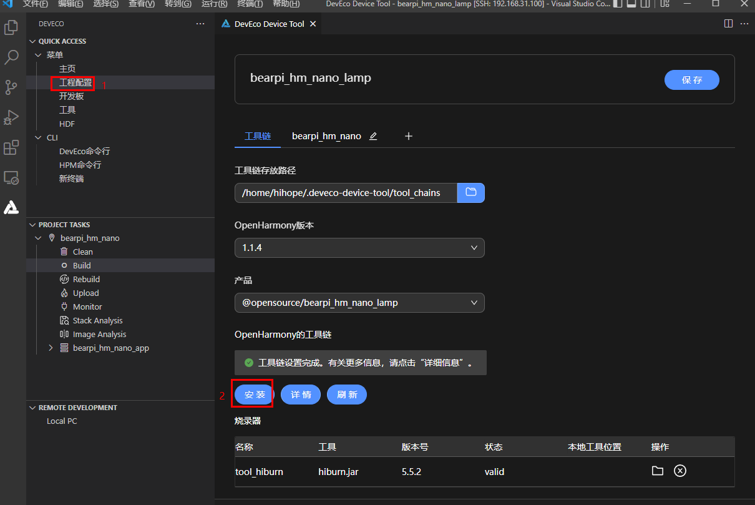Open the DevEco Device Tool view
Viewport: 755px width, 505px height.
pos(11,207)
